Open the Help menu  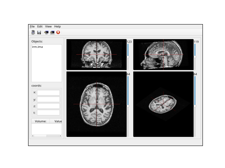(x=57, y=27)
